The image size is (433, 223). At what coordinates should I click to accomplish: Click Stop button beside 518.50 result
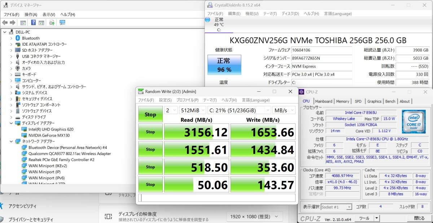coord(150,167)
